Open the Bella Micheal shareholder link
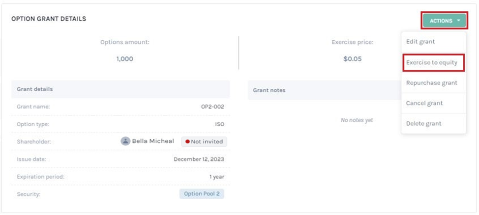The image size is (479, 215). [x=153, y=141]
